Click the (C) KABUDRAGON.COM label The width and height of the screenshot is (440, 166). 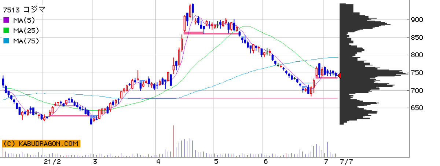(x=41, y=144)
